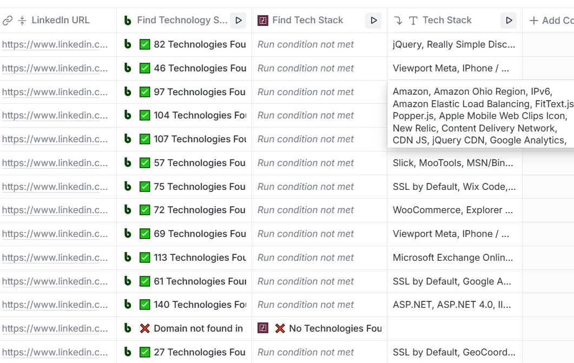Viewport: 574px width, 363px height.
Task: Click the BuiltWith icon in 82 Technologies row
Action: (x=127, y=44)
